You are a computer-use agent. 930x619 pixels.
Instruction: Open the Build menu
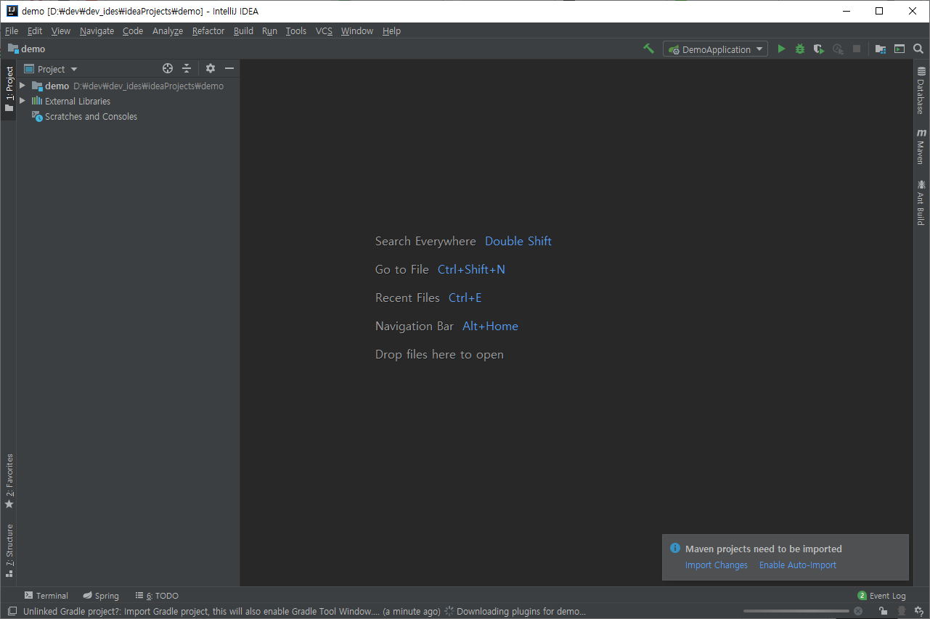point(243,30)
